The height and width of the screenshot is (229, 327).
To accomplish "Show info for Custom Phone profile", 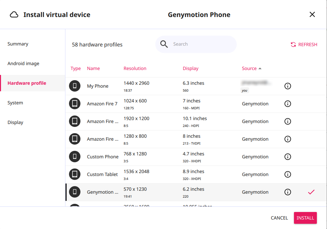I will coord(287,157).
